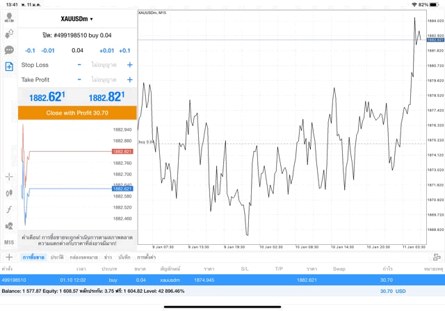Open the trade arrows icon in sidebar
The width and height of the screenshot is (445, 311).
(9, 34)
